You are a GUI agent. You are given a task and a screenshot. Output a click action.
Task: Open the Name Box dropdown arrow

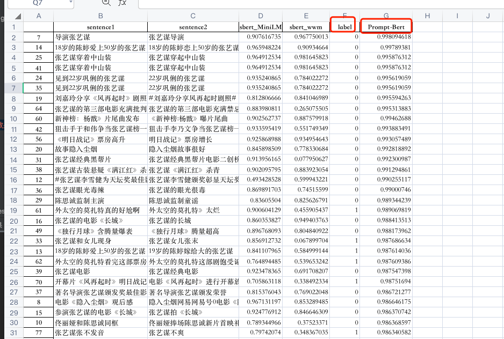[71, 4]
